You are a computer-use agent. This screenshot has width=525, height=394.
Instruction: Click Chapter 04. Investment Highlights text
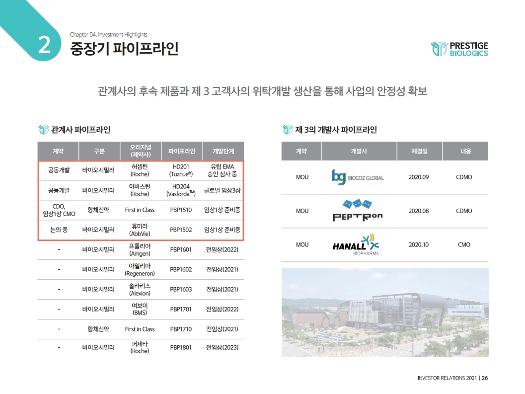point(108,34)
